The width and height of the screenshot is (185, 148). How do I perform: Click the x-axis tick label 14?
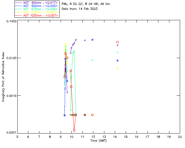coord(115,137)
